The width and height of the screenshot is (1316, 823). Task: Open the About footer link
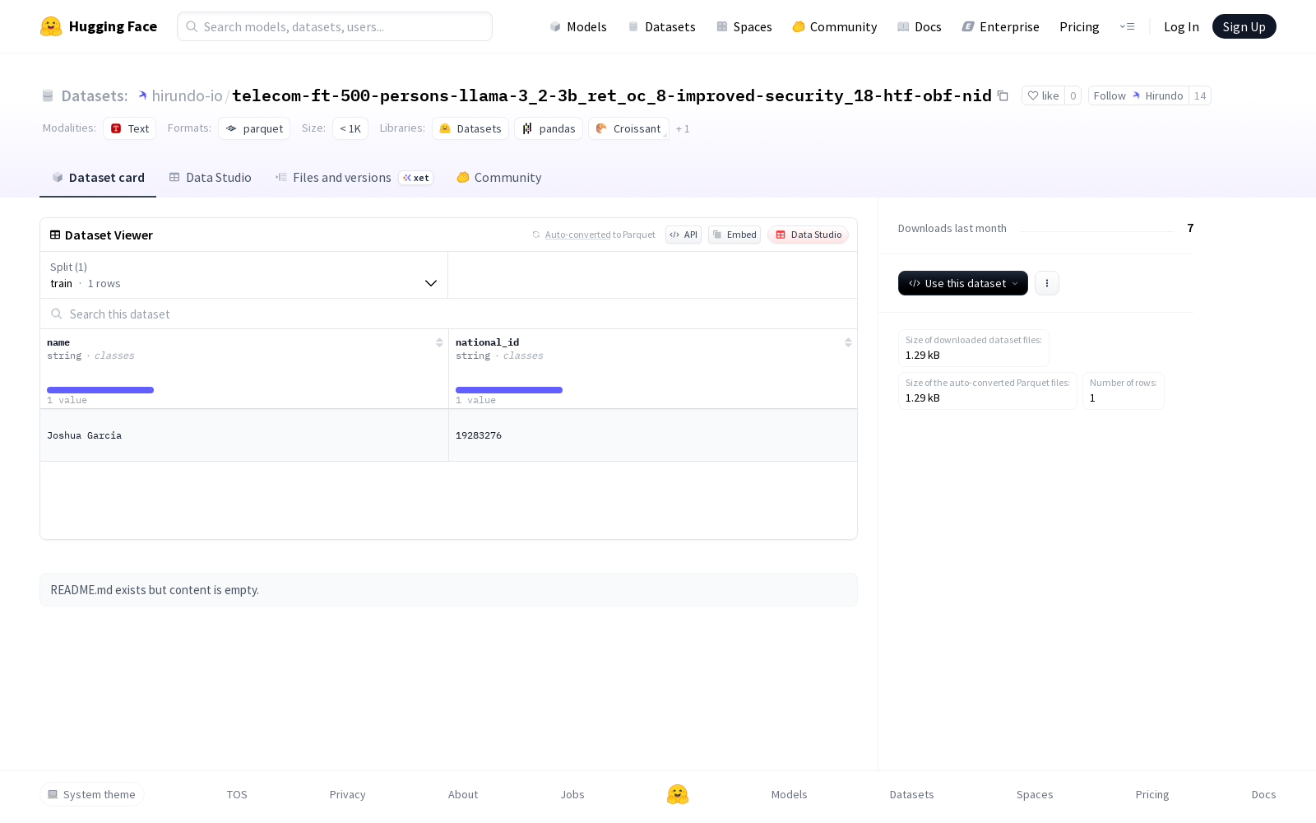click(463, 794)
